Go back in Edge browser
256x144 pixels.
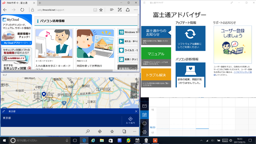5,10
